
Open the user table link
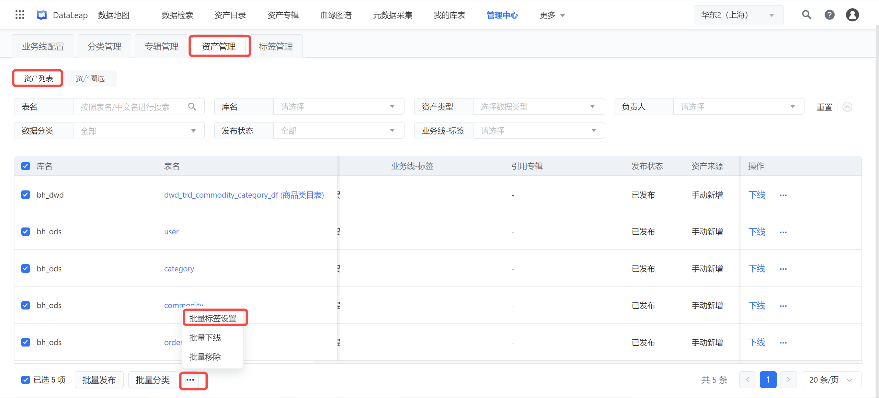pos(171,232)
